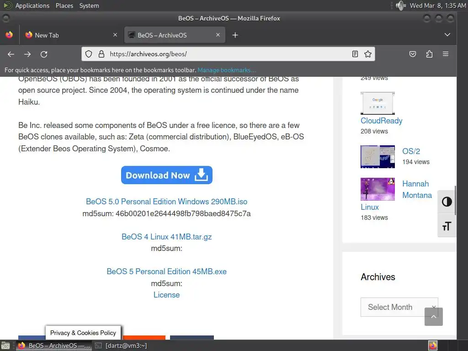Switch to the New Tab tab
Screen dimensions: 468x351
[x=71, y=35]
